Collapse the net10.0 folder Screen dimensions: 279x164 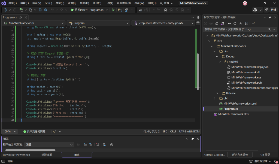click(x=220, y=62)
